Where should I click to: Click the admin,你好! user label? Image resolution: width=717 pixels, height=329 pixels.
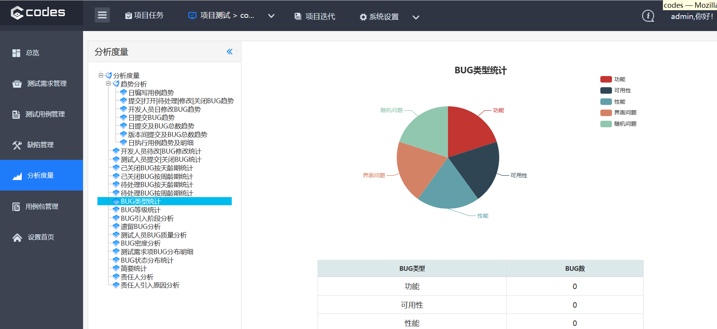(692, 16)
